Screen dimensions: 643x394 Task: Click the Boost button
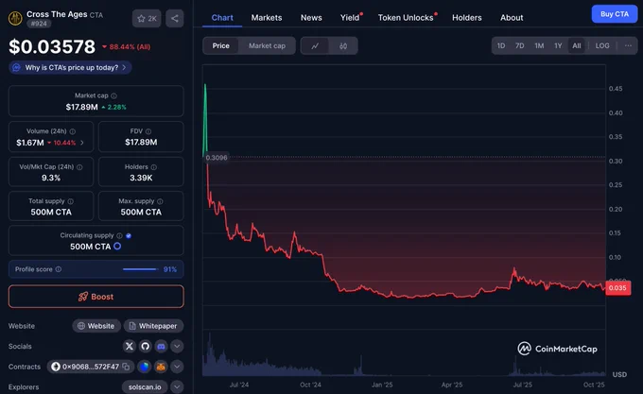coord(96,297)
